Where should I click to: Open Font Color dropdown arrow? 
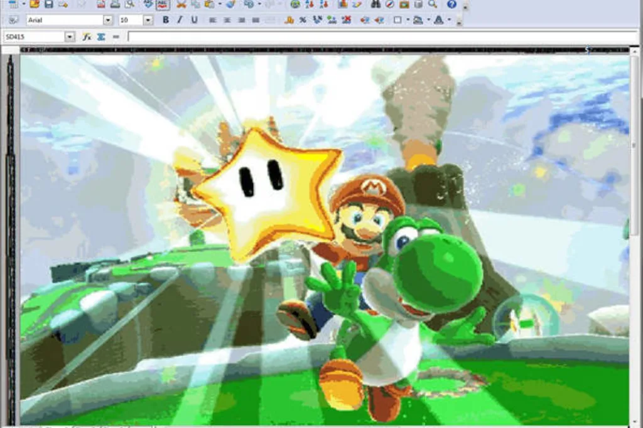pos(449,19)
